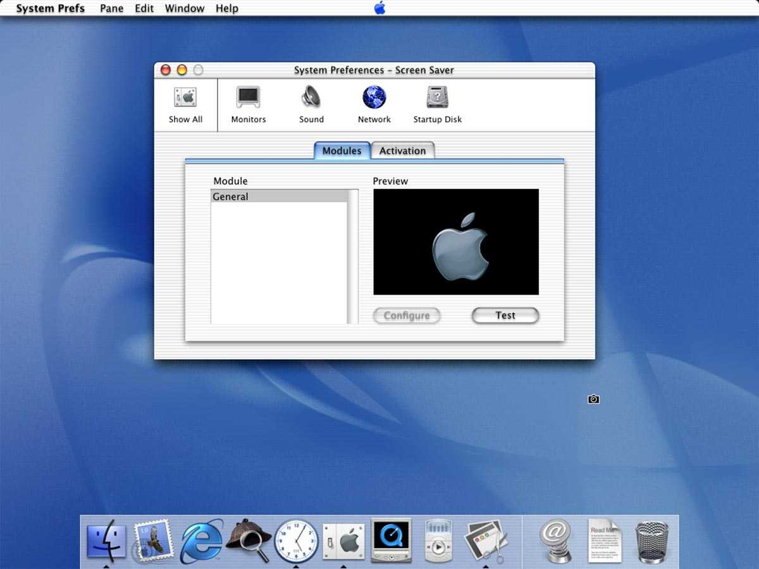
Task: Launch Internet Explorer from the Dock
Action: (x=202, y=541)
